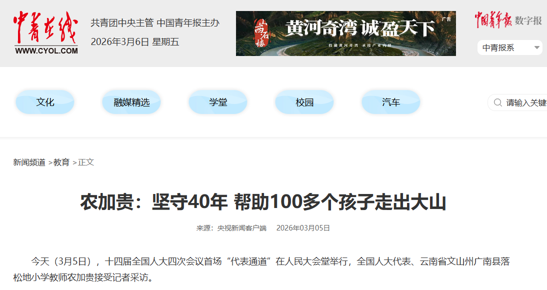Select the 融媒精选 navigation item
Screen dimensions: 547x290
[131, 102]
